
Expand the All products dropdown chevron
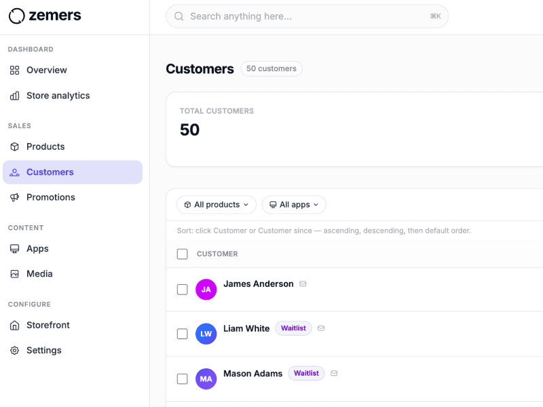pos(246,205)
